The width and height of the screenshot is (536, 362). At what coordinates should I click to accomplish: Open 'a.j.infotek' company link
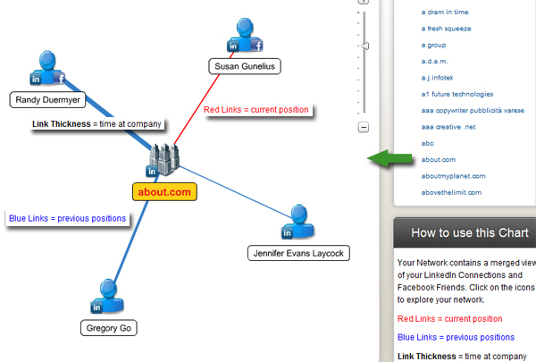pyautogui.click(x=437, y=78)
